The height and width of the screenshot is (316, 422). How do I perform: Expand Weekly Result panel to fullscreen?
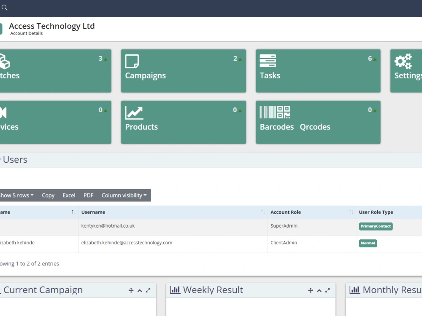coord(327,290)
